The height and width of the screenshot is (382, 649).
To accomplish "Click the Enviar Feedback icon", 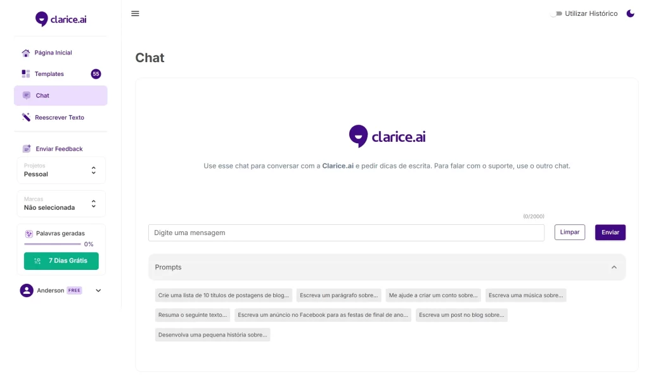I will 27,149.
